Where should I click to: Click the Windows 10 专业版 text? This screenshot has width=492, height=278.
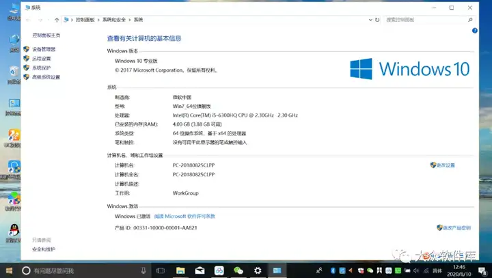[136, 61]
